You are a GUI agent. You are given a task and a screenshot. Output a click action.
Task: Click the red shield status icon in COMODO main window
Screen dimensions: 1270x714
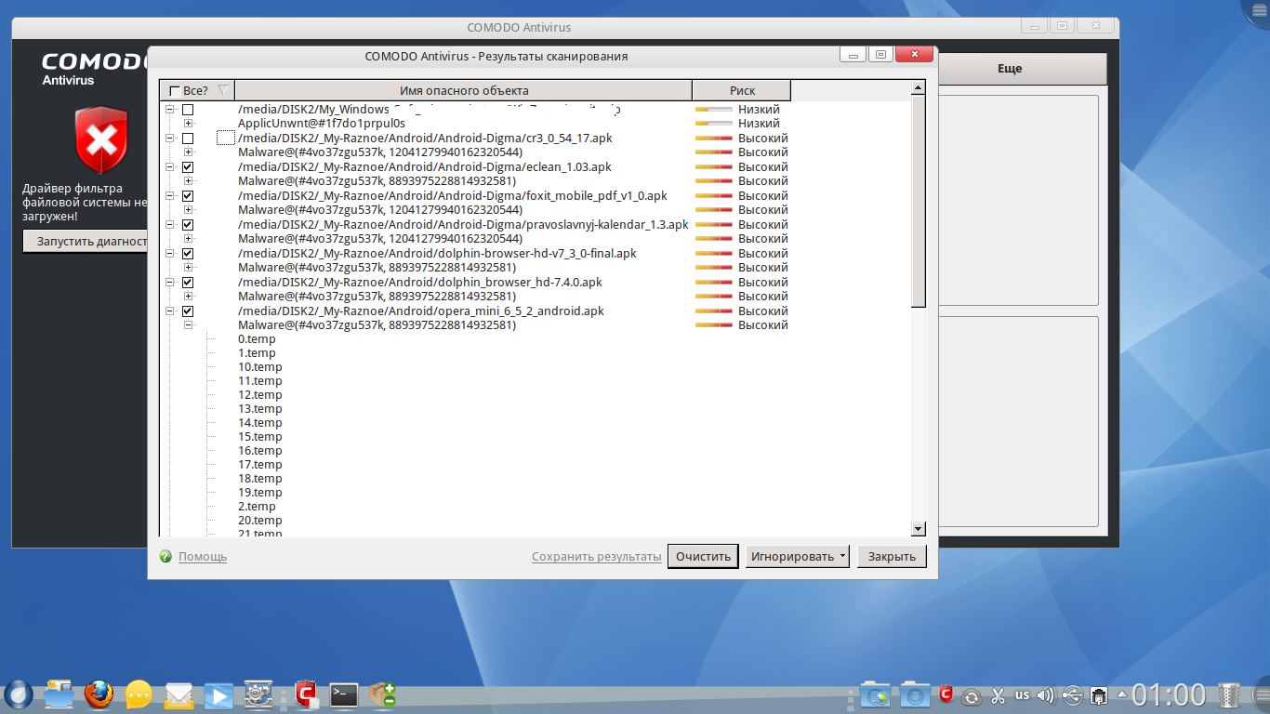point(100,139)
